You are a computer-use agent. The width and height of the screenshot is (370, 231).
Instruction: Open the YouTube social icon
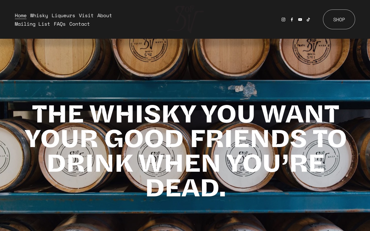(x=300, y=20)
